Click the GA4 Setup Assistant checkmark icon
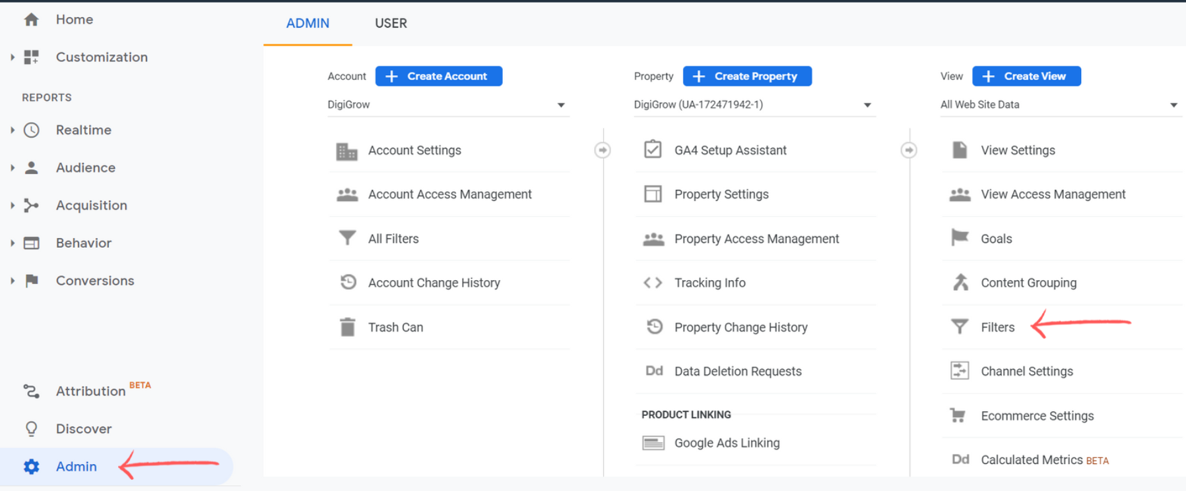The image size is (1186, 491). (x=653, y=150)
